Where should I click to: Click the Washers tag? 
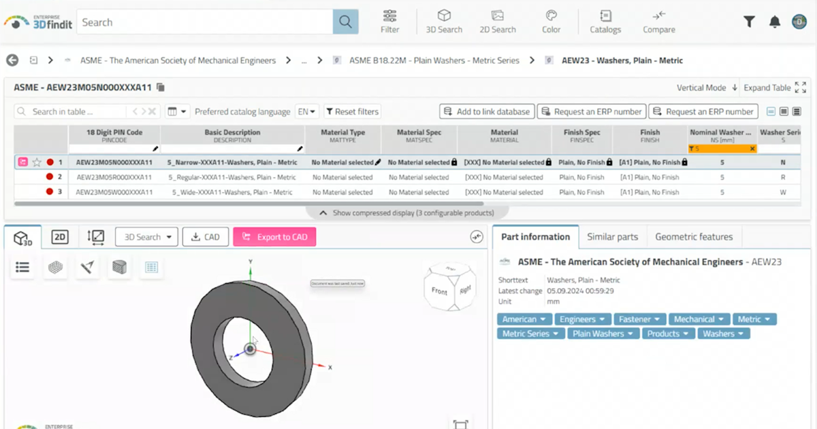[724, 334]
